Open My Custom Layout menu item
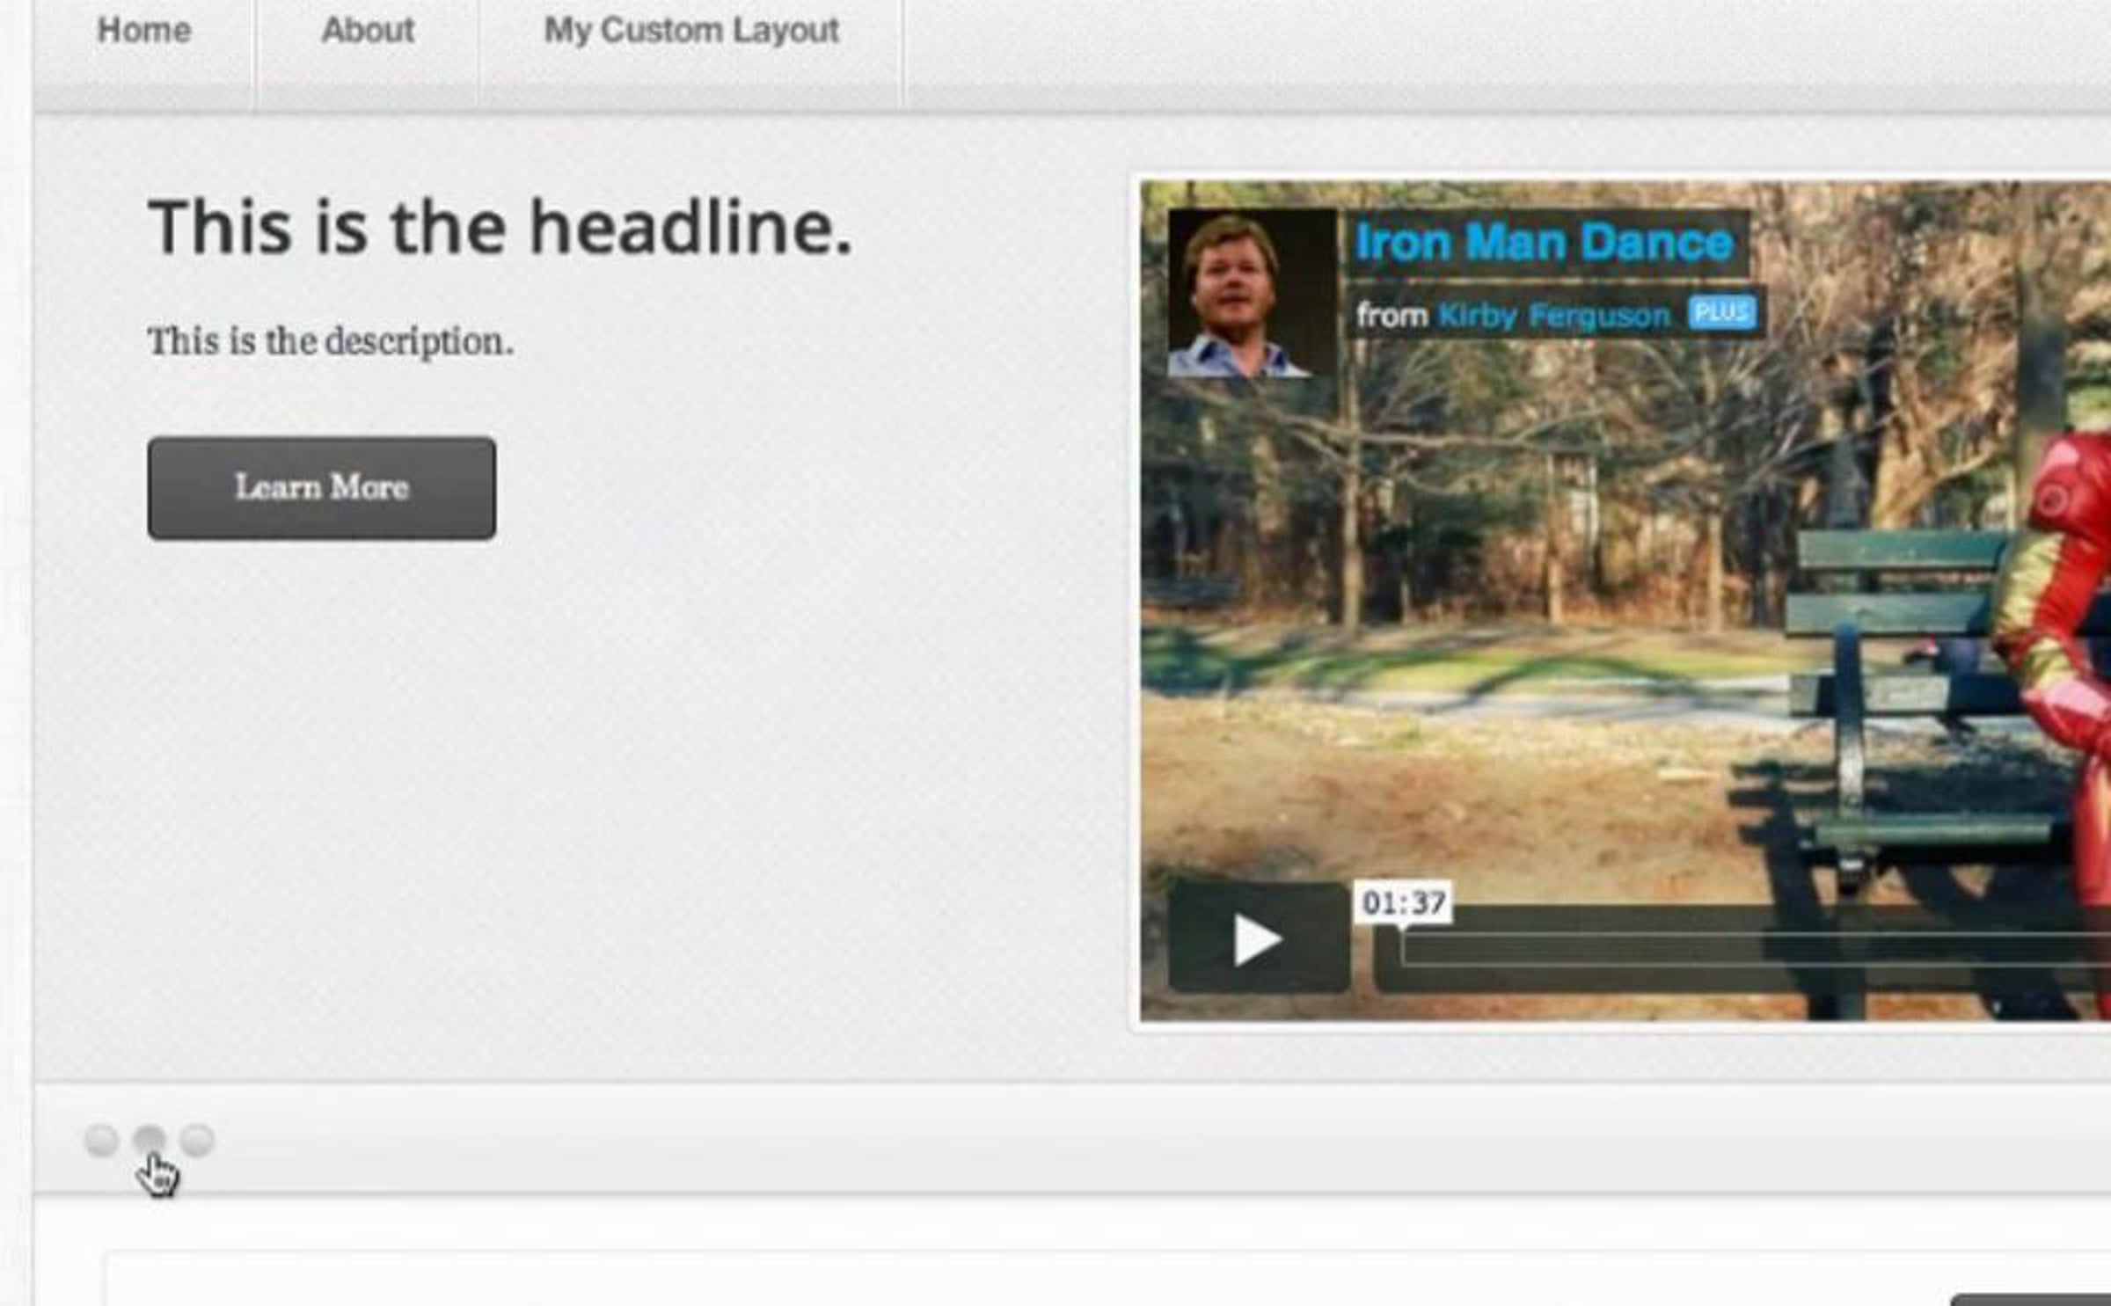 (691, 31)
